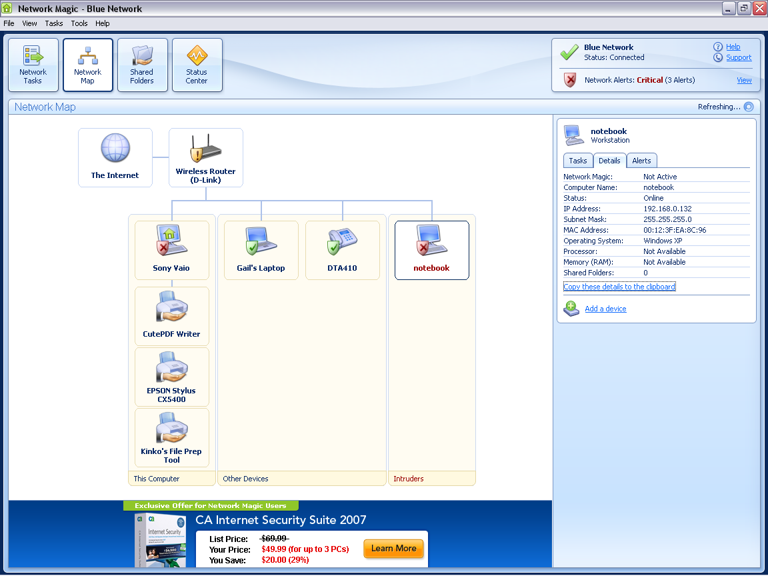Select Kinko's File Prep Tool printer
Image resolution: width=768 pixels, height=576 pixels.
(172, 438)
